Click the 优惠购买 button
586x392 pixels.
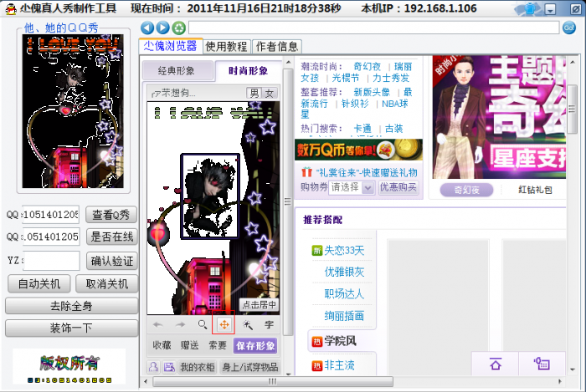[x=398, y=187]
